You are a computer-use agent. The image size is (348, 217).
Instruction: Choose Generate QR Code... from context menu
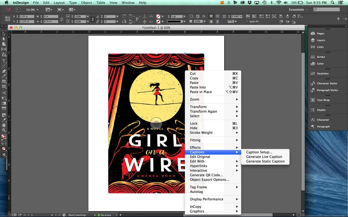[x=213, y=175]
